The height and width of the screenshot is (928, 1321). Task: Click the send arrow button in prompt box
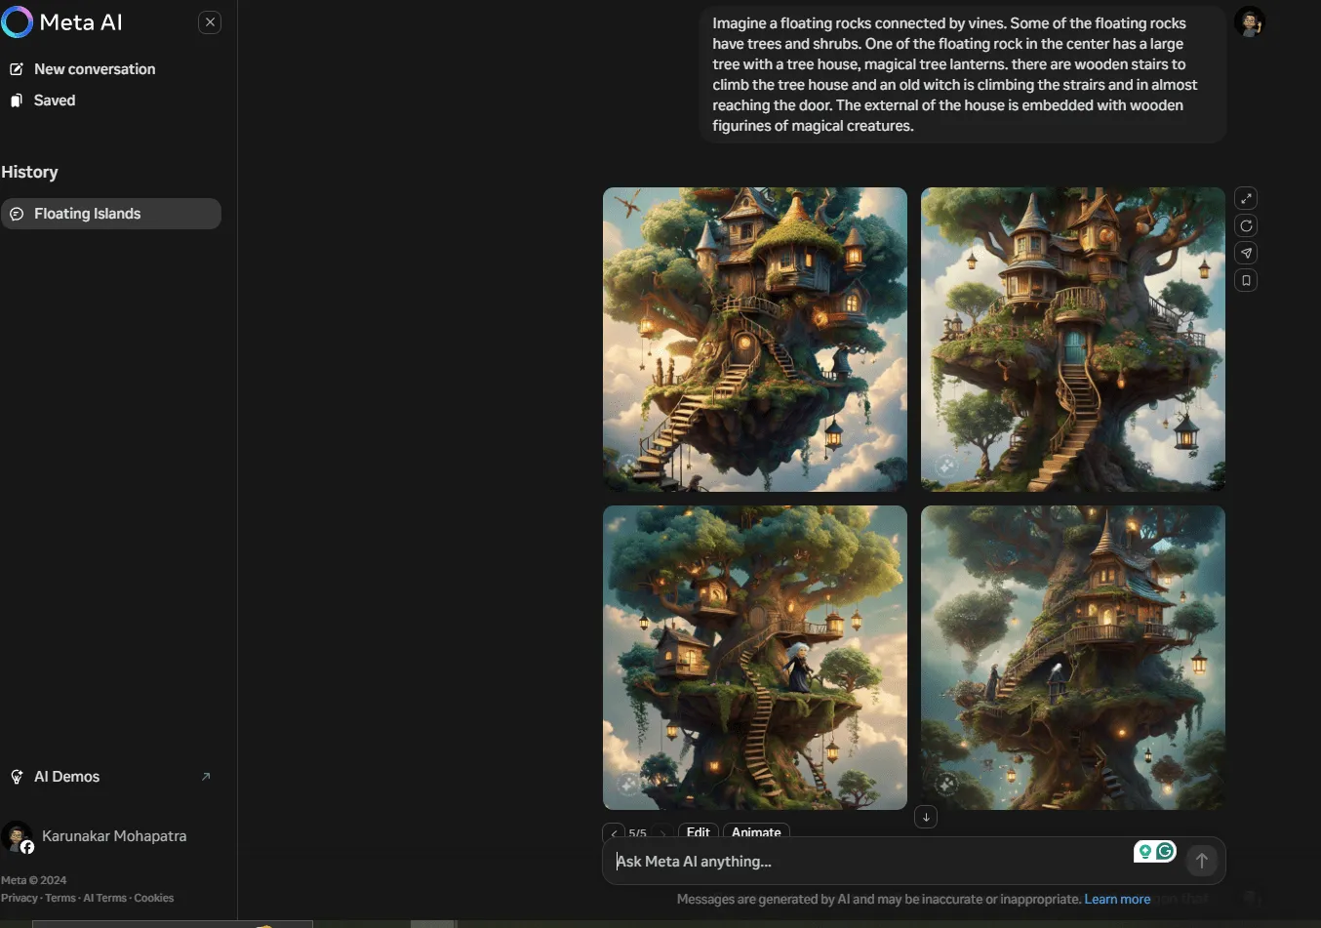1202,861
